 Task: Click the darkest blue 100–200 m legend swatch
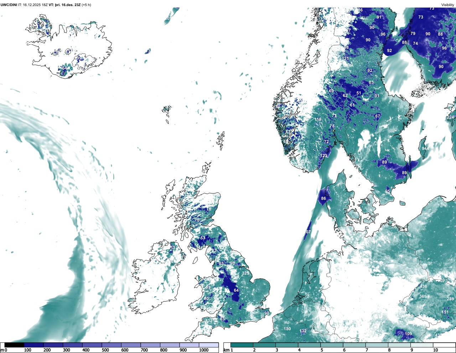point(34,345)
